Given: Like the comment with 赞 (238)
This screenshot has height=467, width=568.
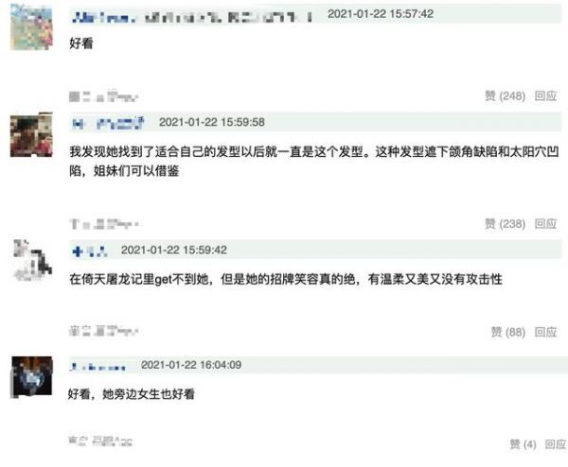Looking at the screenshot, I should (505, 224).
